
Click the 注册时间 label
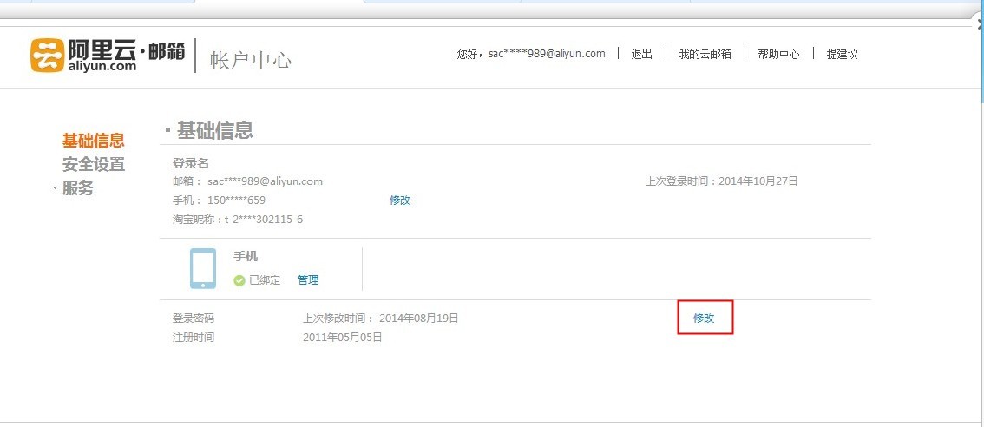click(x=194, y=338)
